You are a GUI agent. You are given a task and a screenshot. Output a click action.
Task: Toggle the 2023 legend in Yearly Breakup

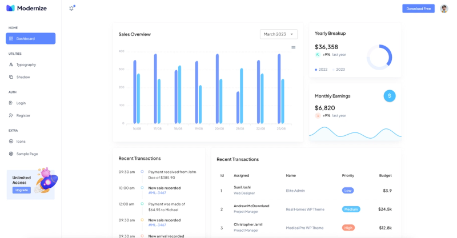(x=339, y=69)
